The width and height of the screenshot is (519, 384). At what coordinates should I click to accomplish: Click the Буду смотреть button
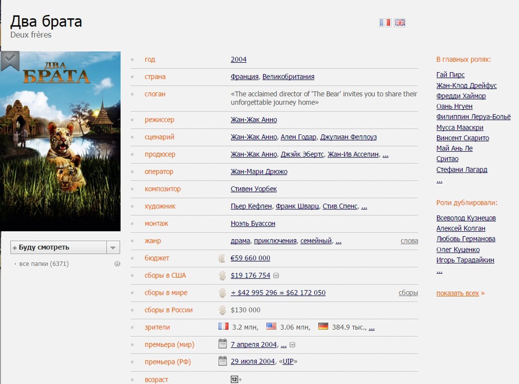coord(58,247)
